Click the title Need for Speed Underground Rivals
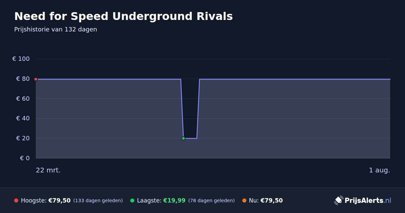Image resolution: width=405 pixels, height=213 pixels. (124, 16)
